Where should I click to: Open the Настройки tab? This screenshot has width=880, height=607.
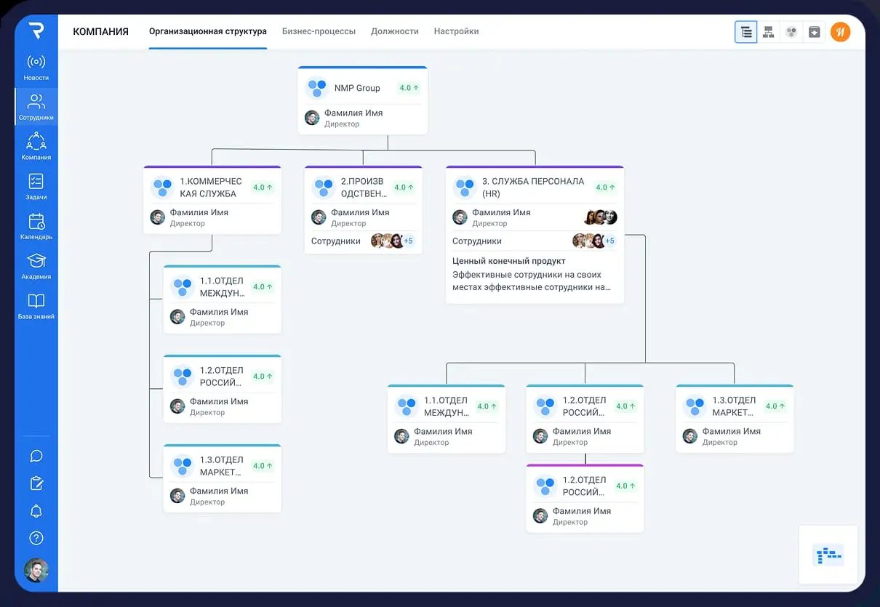pos(456,31)
